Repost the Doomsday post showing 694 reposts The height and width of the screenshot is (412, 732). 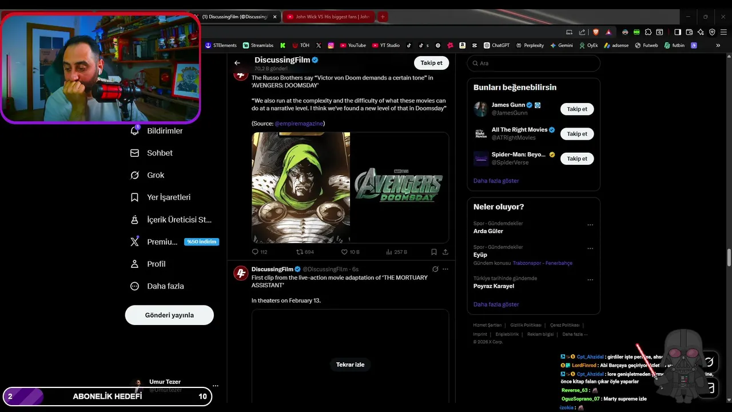(x=305, y=252)
